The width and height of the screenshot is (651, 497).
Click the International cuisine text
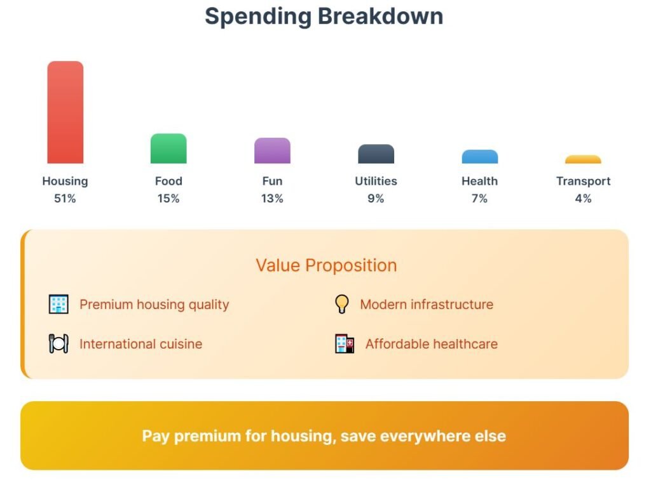coord(140,344)
